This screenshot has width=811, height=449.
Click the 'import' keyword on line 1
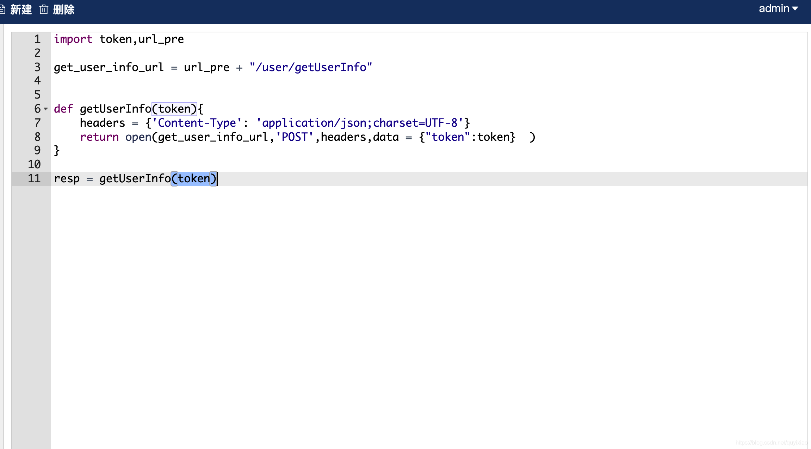tap(73, 39)
